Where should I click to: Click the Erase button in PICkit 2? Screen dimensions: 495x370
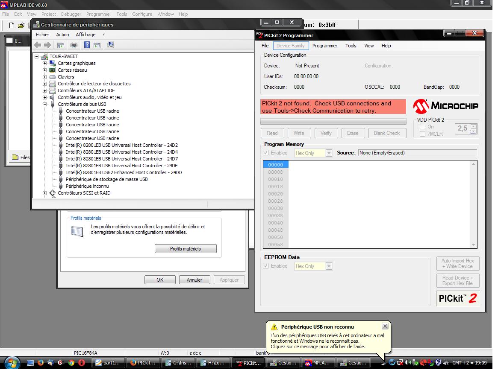pyautogui.click(x=353, y=134)
